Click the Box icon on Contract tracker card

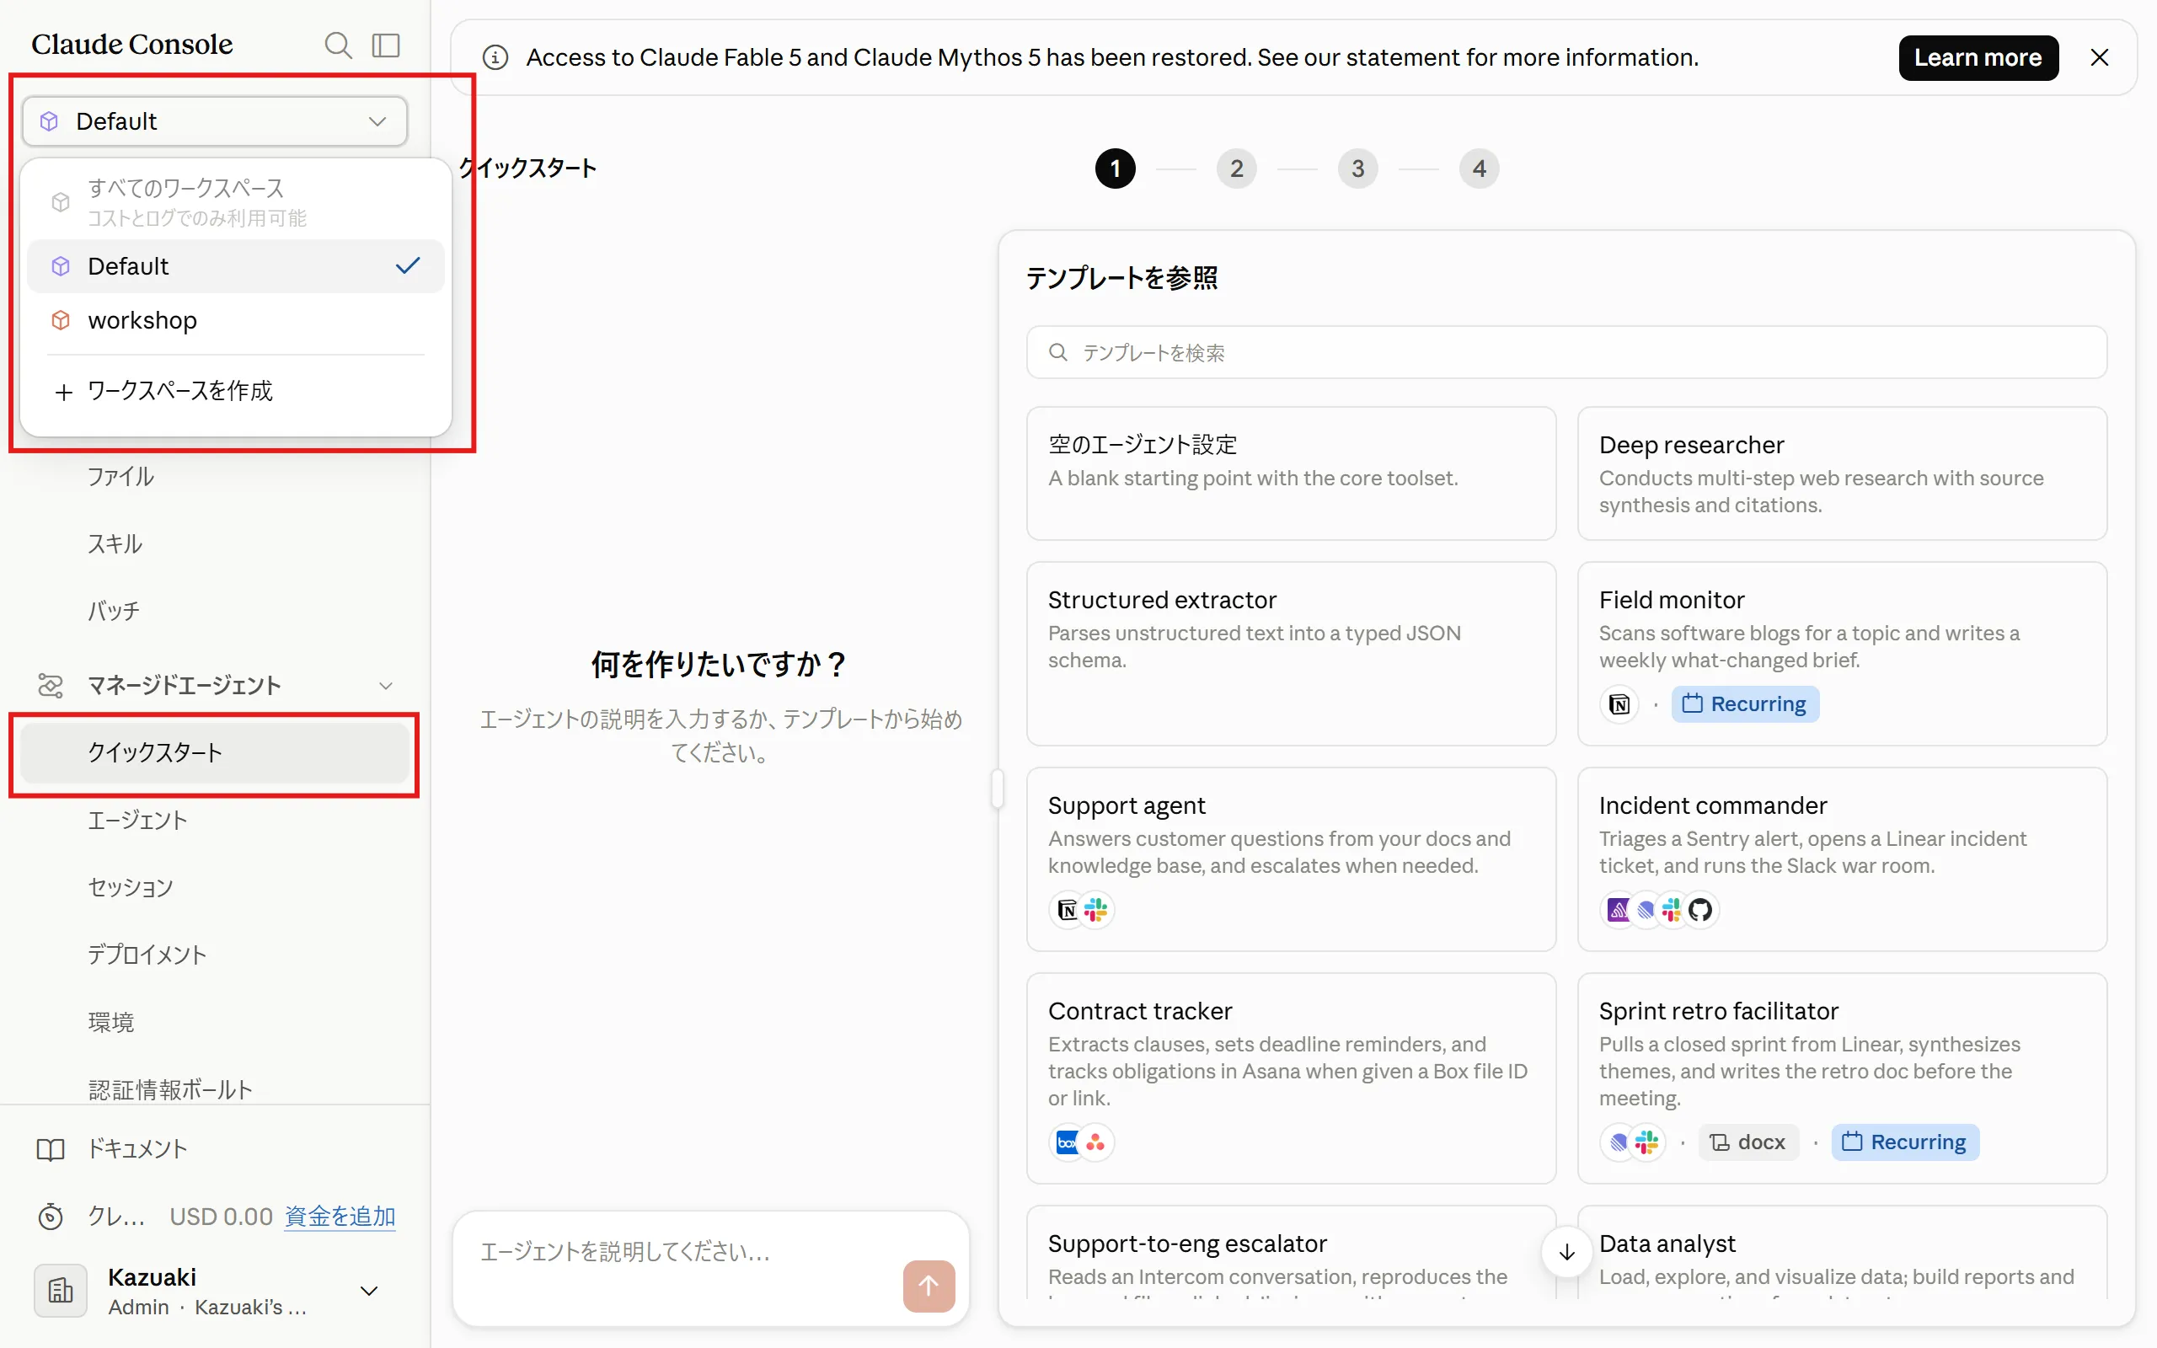[x=1066, y=1142]
